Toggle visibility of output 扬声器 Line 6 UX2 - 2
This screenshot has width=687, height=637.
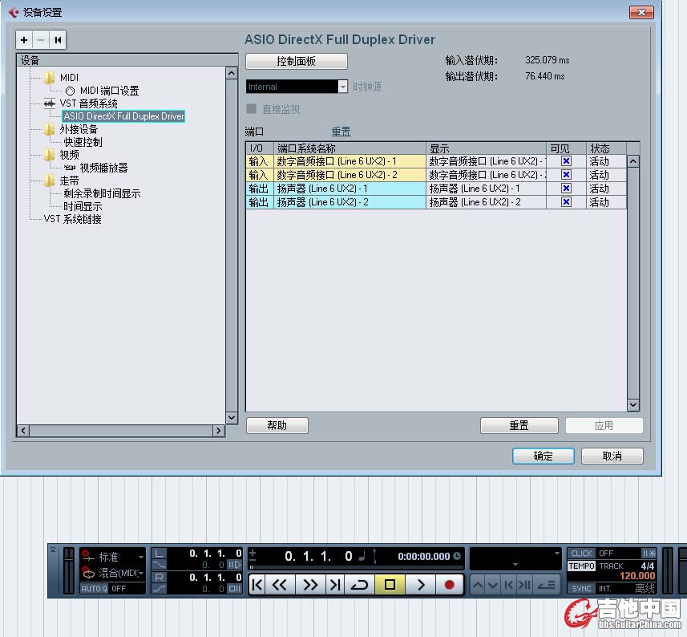566,202
